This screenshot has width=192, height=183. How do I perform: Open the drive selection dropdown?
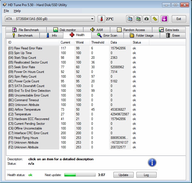tap(50, 19)
